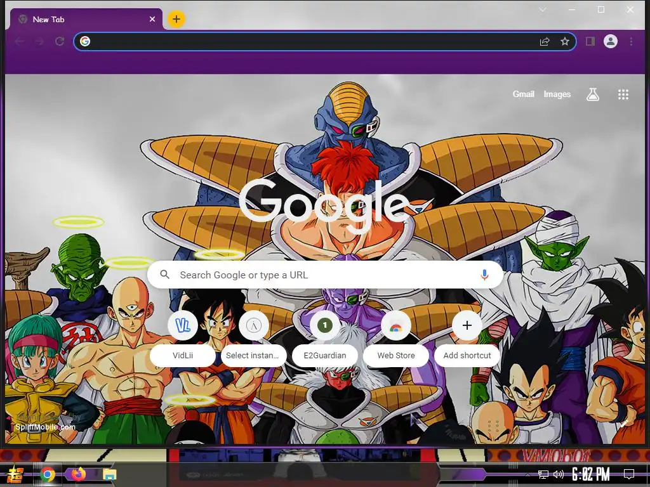Click the Web Store shortcut label
Viewport: 650px width, 487px height.
click(396, 355)
